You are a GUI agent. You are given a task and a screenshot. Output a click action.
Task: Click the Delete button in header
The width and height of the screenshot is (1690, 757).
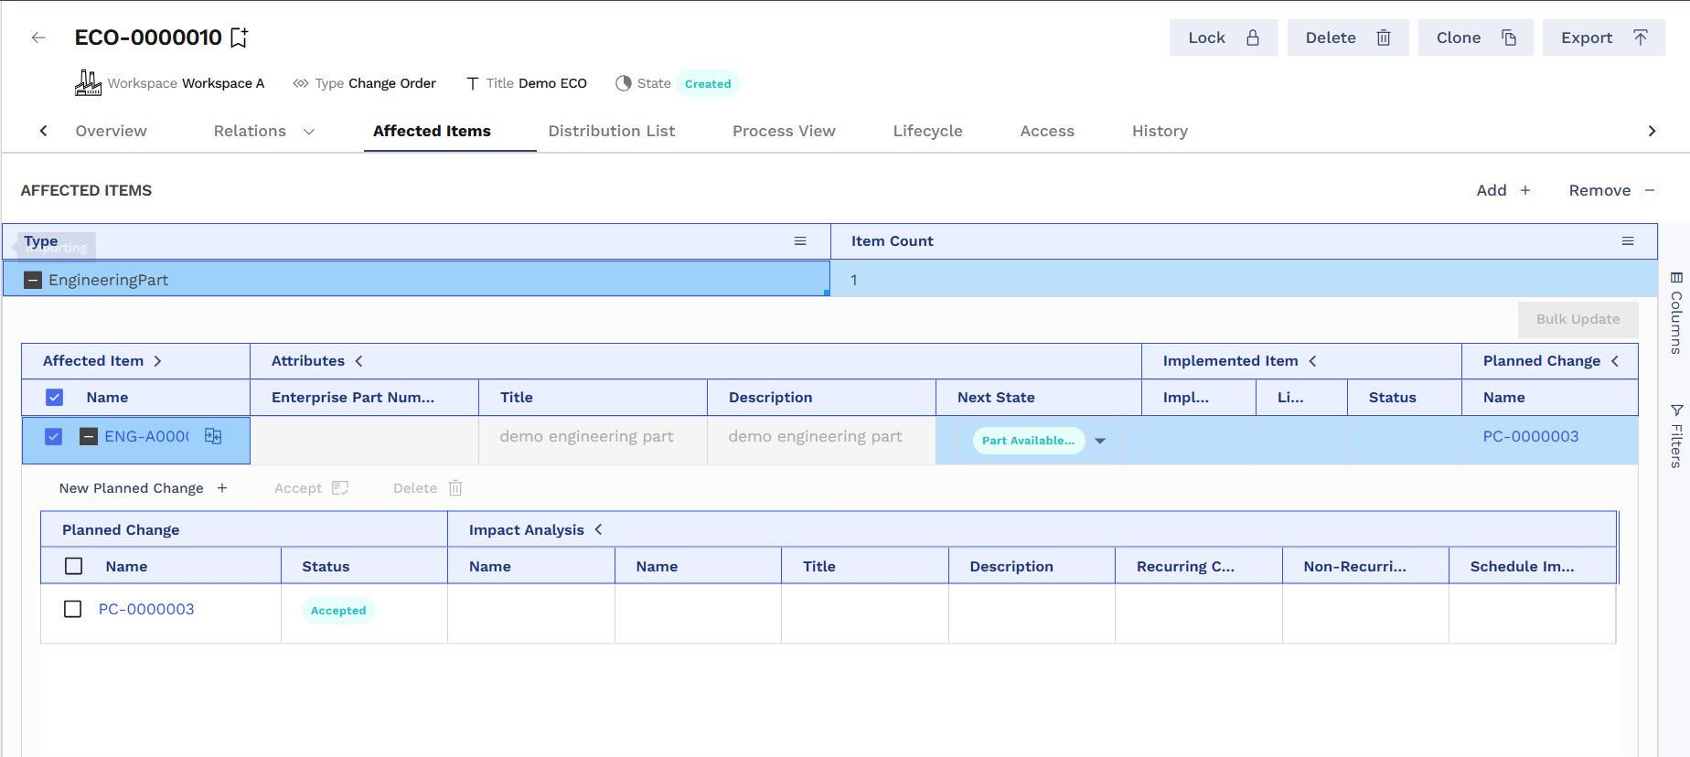tap(1348, 37)
